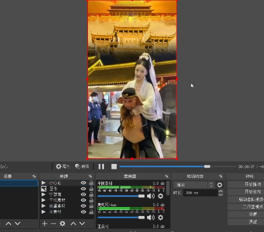Add a new source with plus button

pyautogui.click(x=44, y=223)
